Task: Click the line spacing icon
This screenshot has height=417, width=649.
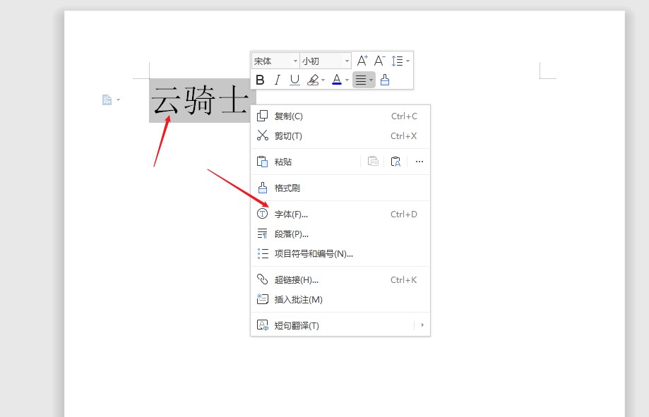Action: click(398, 61)
